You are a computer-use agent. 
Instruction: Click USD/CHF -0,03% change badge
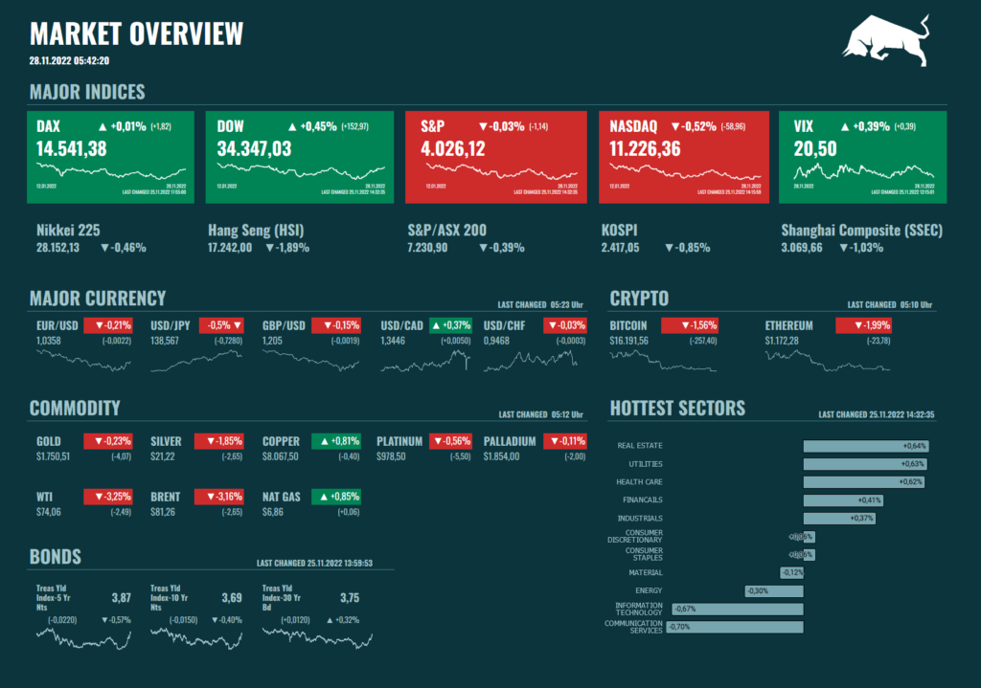tap(565, 325)
